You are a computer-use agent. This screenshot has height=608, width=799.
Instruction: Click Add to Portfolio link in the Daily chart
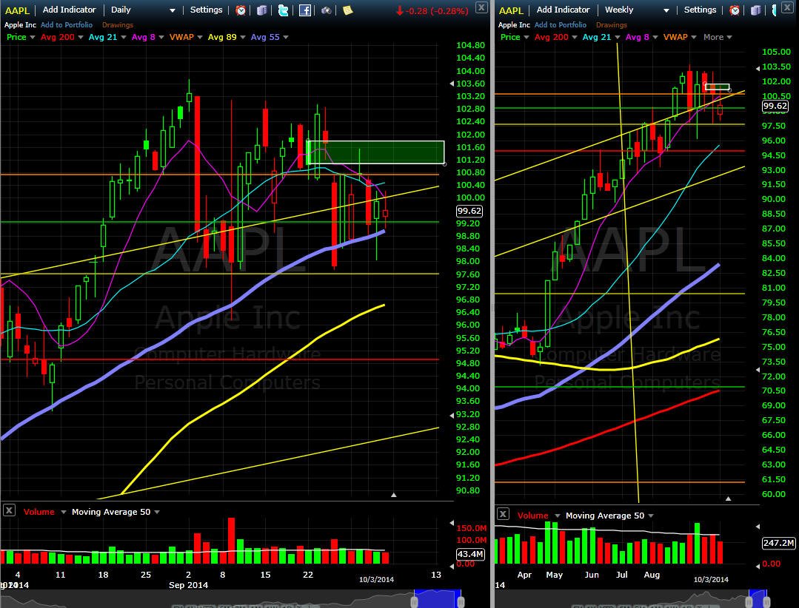tap(67, 24)
